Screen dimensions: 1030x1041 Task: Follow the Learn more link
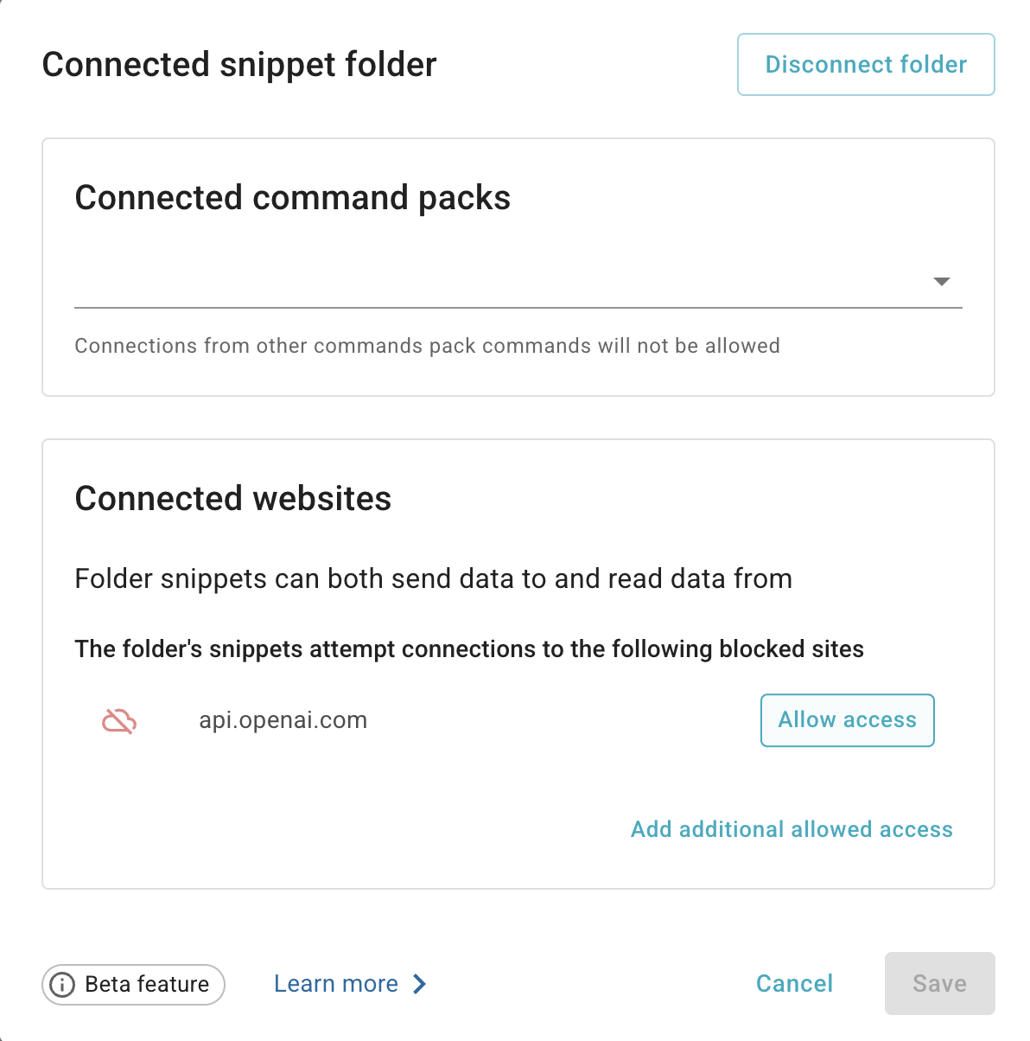tap(336, 984)
